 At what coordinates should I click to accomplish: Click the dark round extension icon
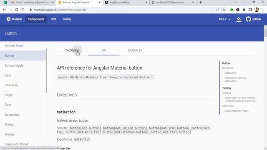coord(238,10)
